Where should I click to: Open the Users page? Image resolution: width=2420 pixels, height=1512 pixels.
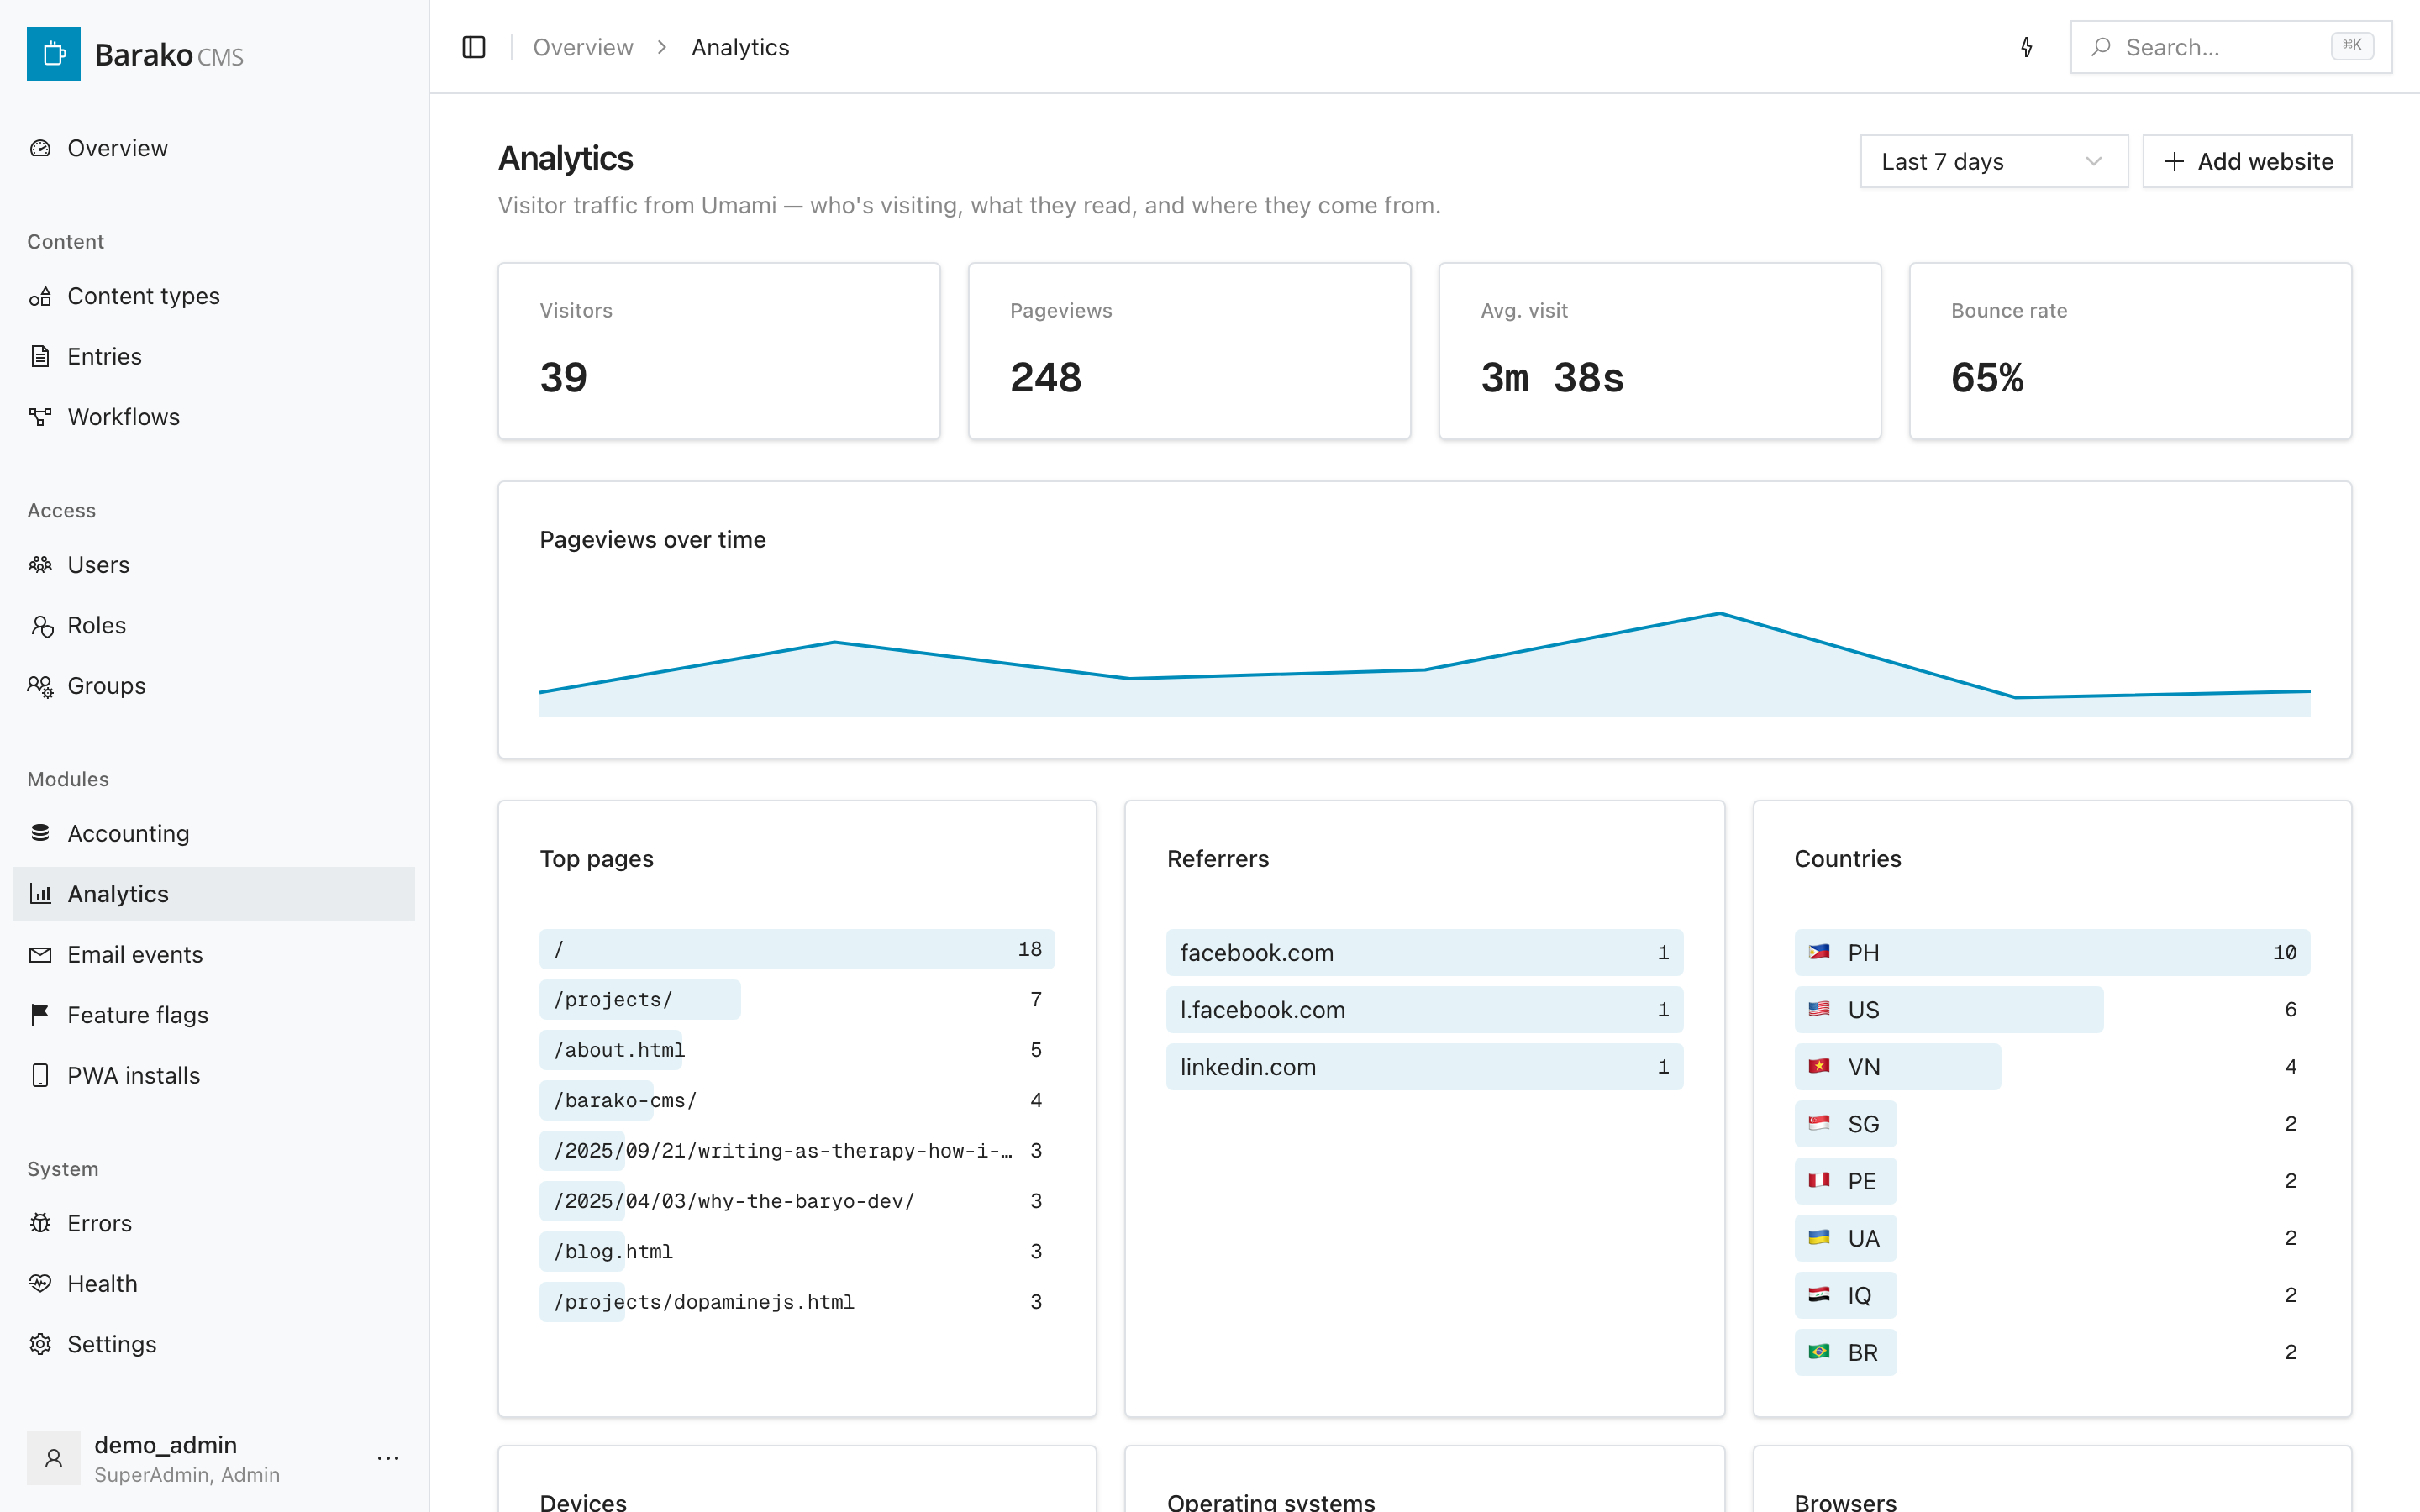[x=214, y=565]
